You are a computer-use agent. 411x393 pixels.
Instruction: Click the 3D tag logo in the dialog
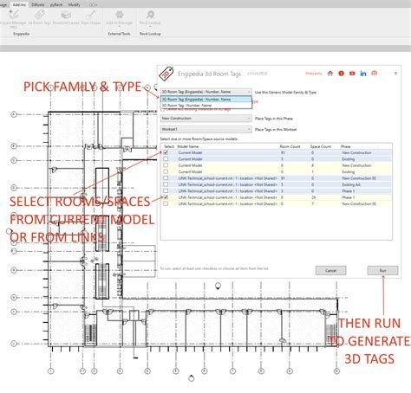pos(166,74)
